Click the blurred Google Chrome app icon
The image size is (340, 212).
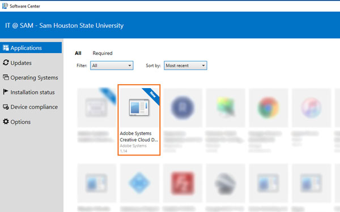[268, 108]
